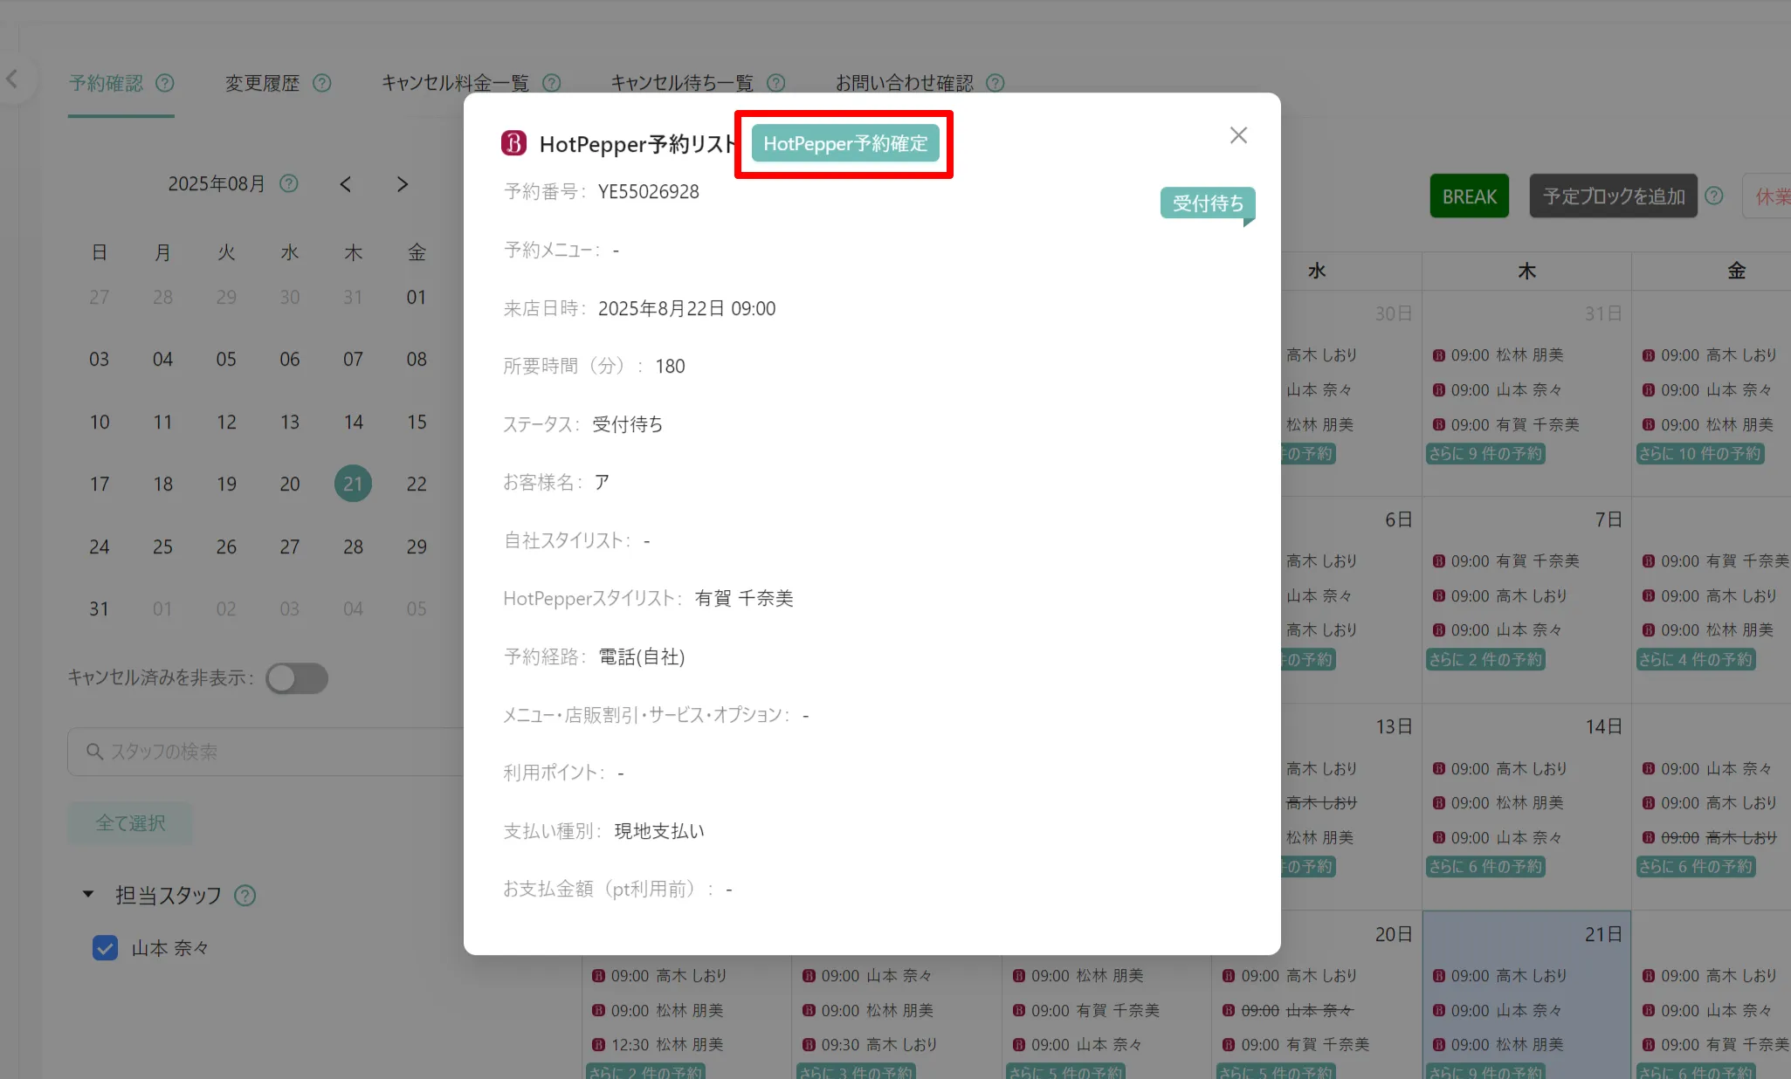Click help icon next to 担当スタッフ
The width and height of the screenshot is (1791, 1079).
pyautogui.click(x=245, y=896)
